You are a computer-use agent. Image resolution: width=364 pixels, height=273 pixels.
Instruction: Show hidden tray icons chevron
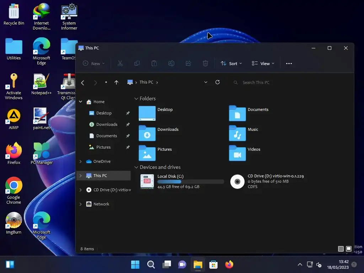click(300, 264)
